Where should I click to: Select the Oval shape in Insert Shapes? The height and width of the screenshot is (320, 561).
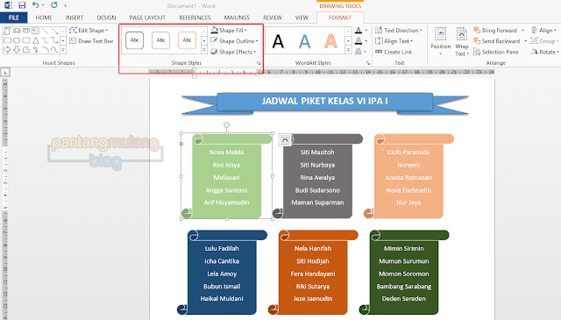click(17, 40)
